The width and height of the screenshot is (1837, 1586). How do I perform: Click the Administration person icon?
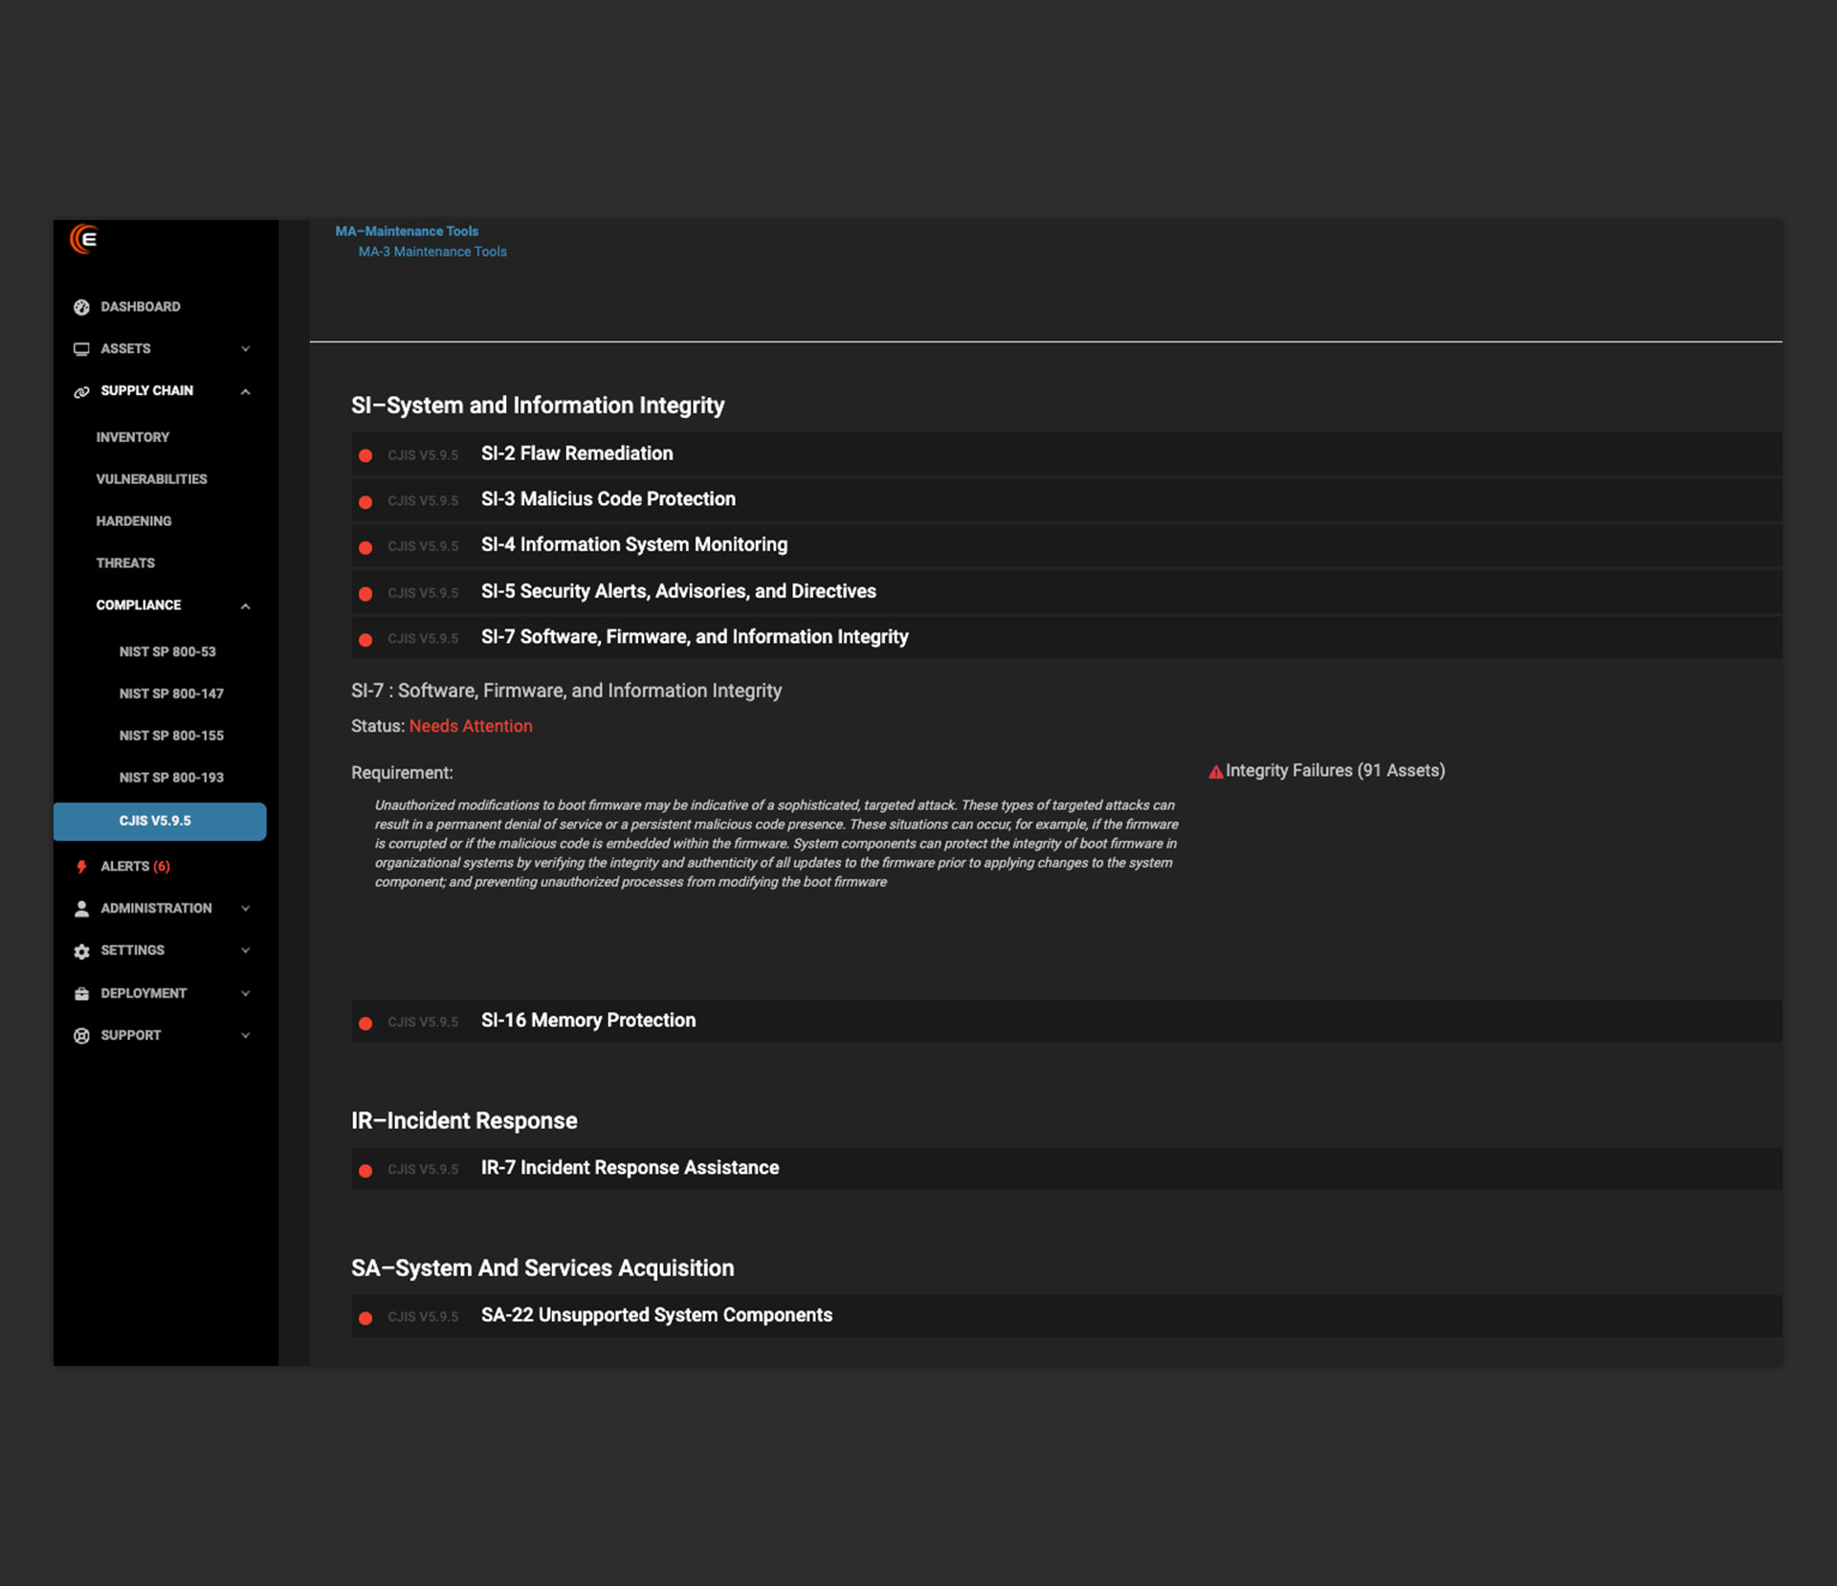[x=81, y=909]
